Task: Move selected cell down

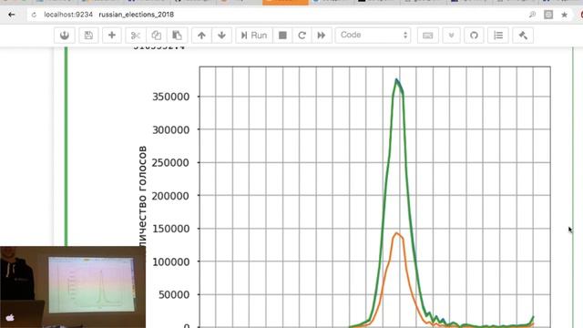Action: (x=221, y=36)
